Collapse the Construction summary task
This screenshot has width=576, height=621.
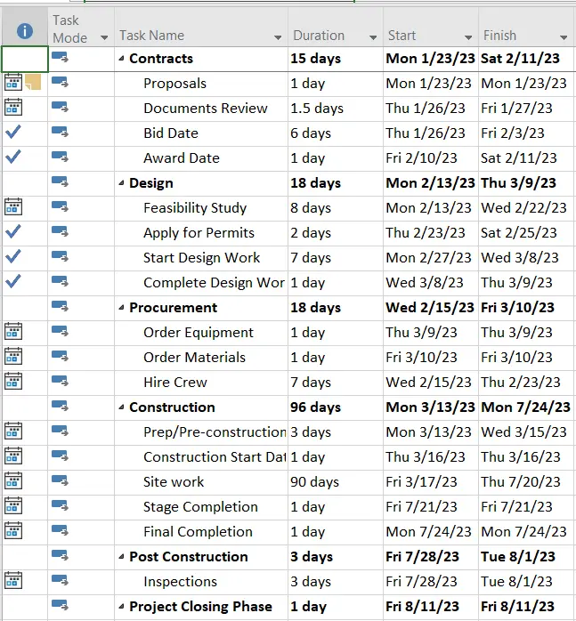122,407
